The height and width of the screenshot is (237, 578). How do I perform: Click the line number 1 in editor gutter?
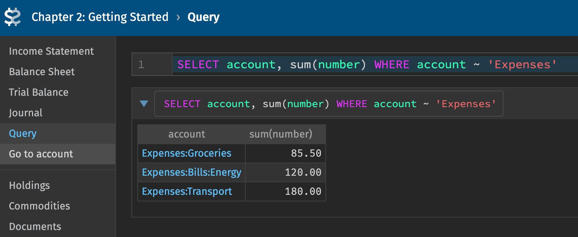coord(141,65)
